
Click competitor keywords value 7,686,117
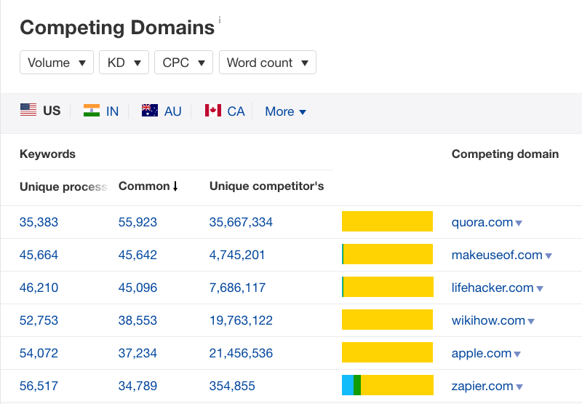(x=238, y=288)
